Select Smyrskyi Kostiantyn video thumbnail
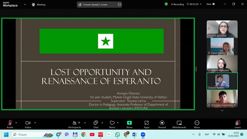The width and height of the screenshot is (247, 139). [222, 99]
